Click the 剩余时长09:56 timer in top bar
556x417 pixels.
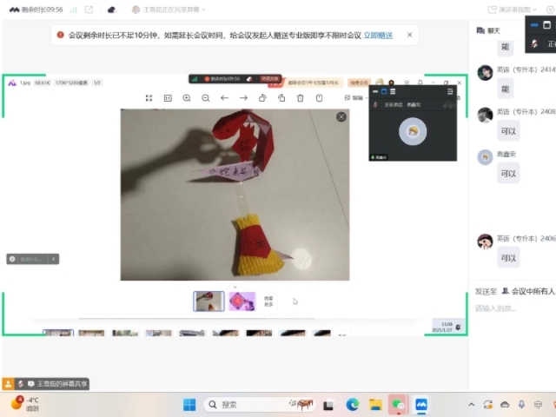(x=42, y=10)
